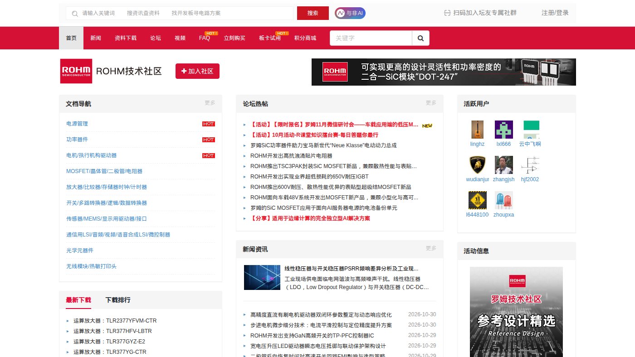Open download 运算放大器：TLR2377YFVM-CTR
The height and width of the screenshot is (357, 635).
[115, 321]
